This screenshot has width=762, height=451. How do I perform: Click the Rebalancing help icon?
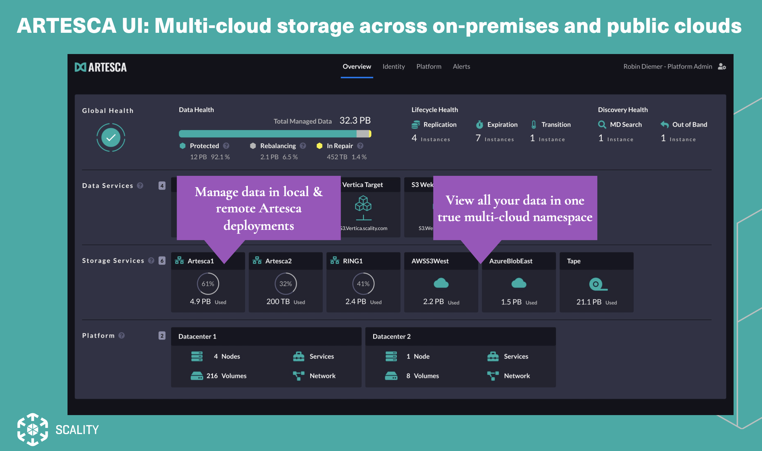(x=303, y=146)
